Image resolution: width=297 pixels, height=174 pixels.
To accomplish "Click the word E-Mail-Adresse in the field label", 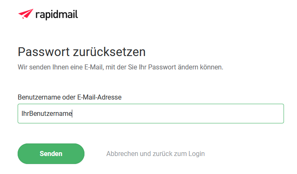I will 100,97.
